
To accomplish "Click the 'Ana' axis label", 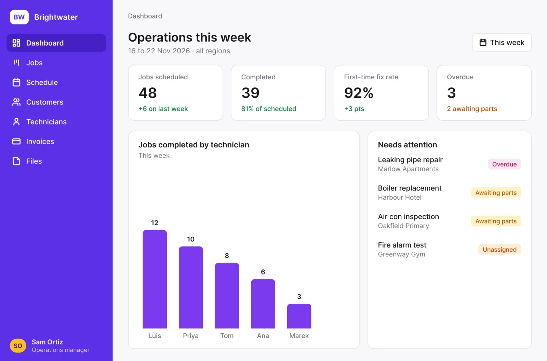I will [x=263, y=336].
